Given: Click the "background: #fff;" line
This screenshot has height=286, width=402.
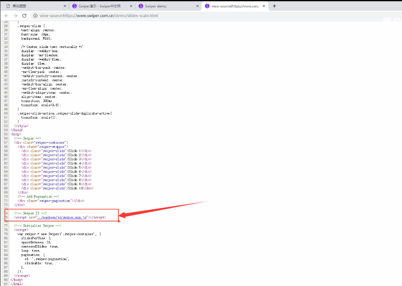Looking at the screenshot, I should click(x=36, y=38).
